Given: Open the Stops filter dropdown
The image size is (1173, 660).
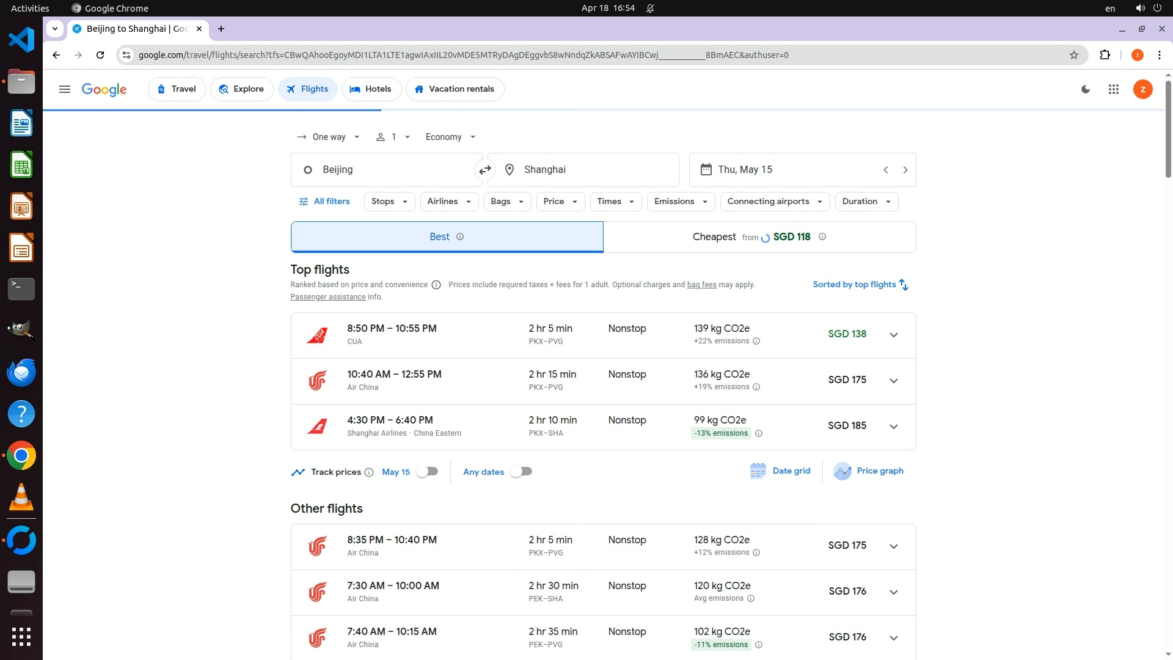Looking at the screenshot, I should (389, 202).
